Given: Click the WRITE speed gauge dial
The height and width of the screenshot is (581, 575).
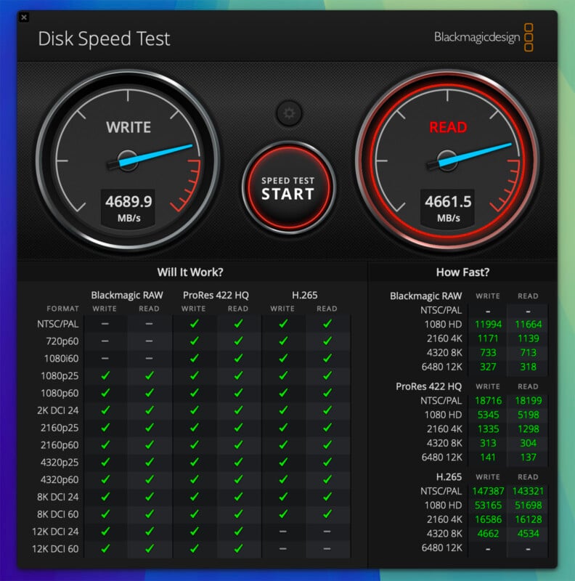Looking at the screenshot, I should click(128, 161).
